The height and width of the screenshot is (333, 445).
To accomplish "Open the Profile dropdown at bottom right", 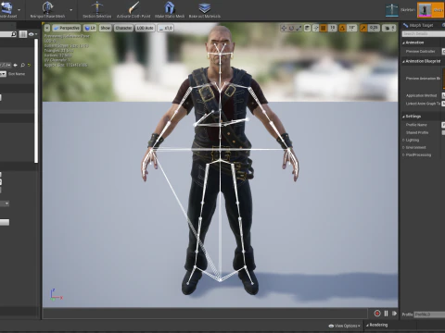I will click(429, 314).
